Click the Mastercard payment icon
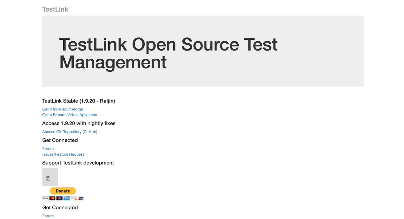This screenshot has width=404, height=219. tap(52, 198)
